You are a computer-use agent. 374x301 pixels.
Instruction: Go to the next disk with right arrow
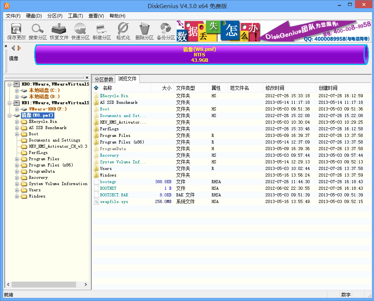[19, 48]
